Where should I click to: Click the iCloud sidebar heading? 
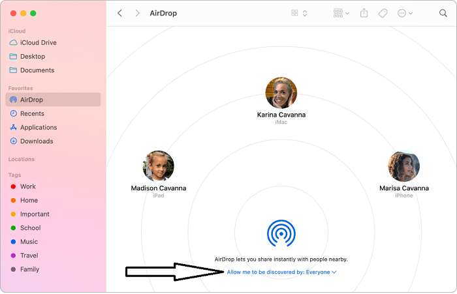coord(16,31)
